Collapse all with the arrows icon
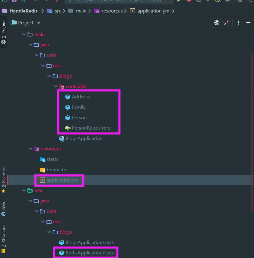This screenshot has height=258, width=254. click(x=226, y=23)
